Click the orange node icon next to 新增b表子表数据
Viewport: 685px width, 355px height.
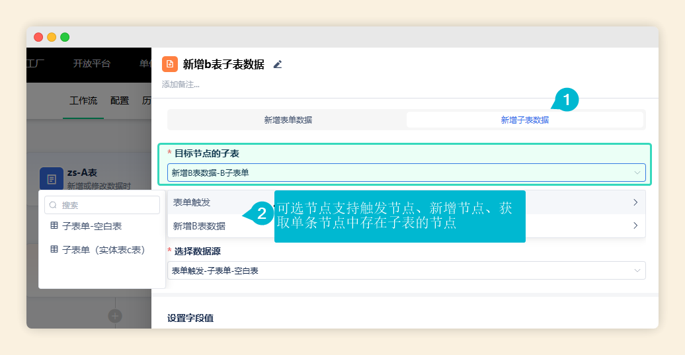click(169, 64)
